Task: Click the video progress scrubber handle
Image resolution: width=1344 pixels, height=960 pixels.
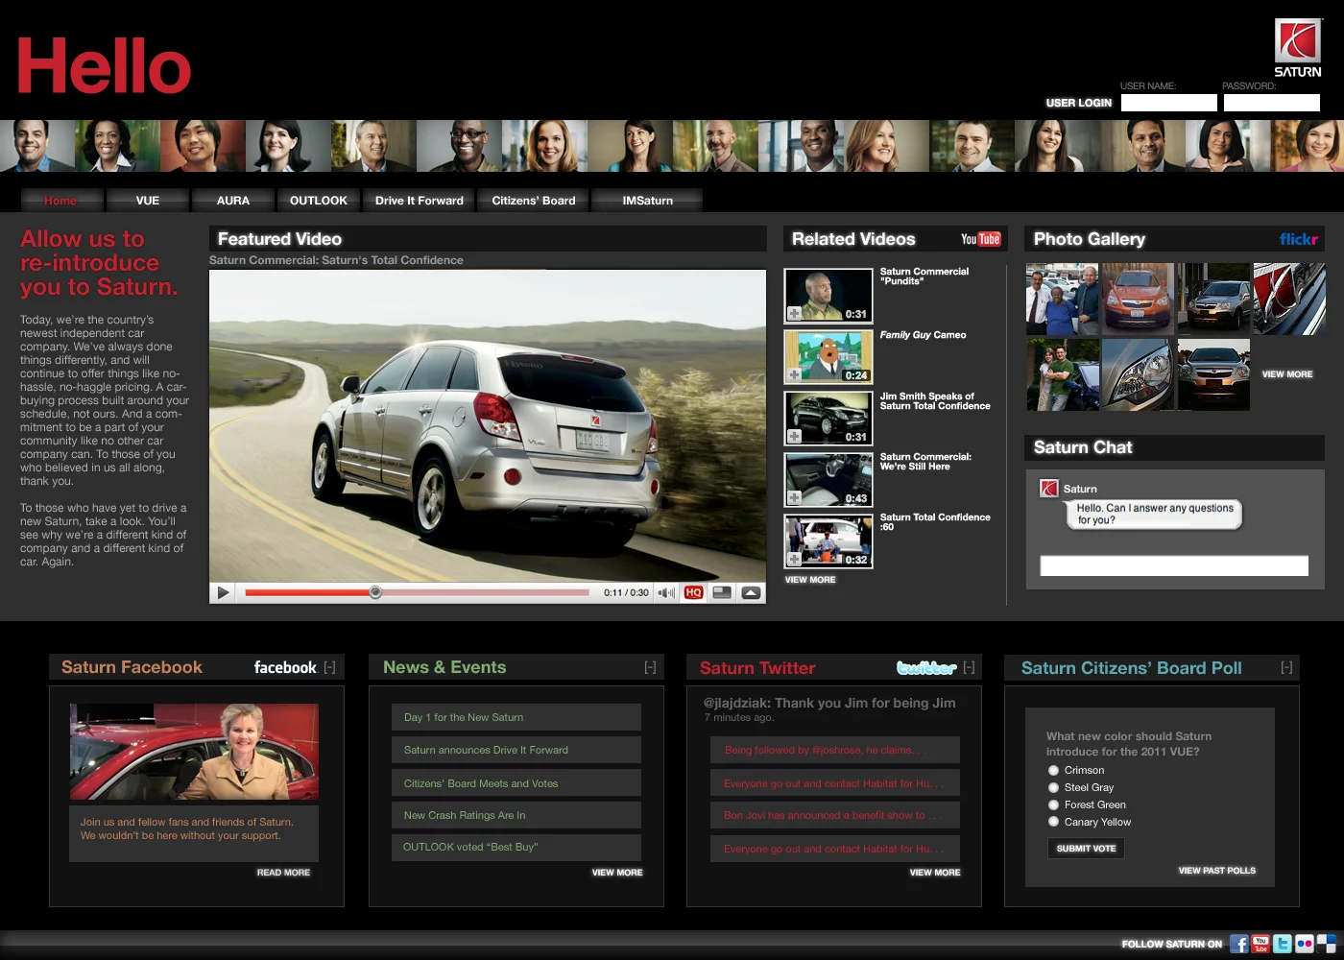Action: 375,592
